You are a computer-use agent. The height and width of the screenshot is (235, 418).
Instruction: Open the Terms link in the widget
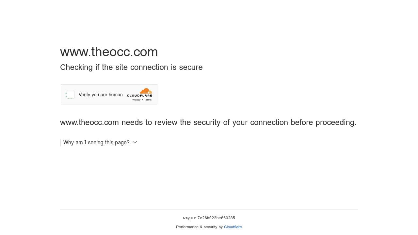point(148,100)
